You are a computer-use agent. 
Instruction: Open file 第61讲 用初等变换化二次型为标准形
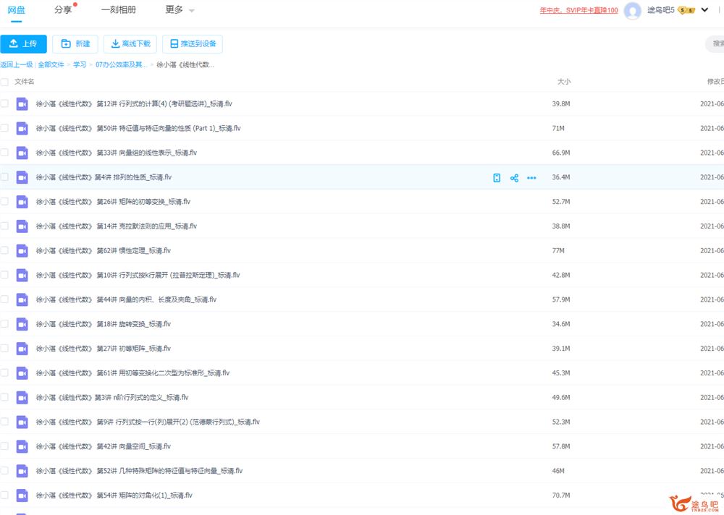[x=133, y=373]
